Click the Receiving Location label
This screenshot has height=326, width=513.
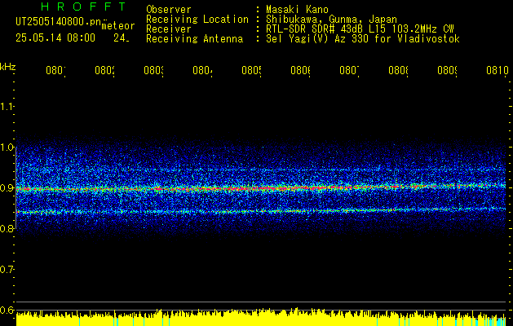(197, 20)
